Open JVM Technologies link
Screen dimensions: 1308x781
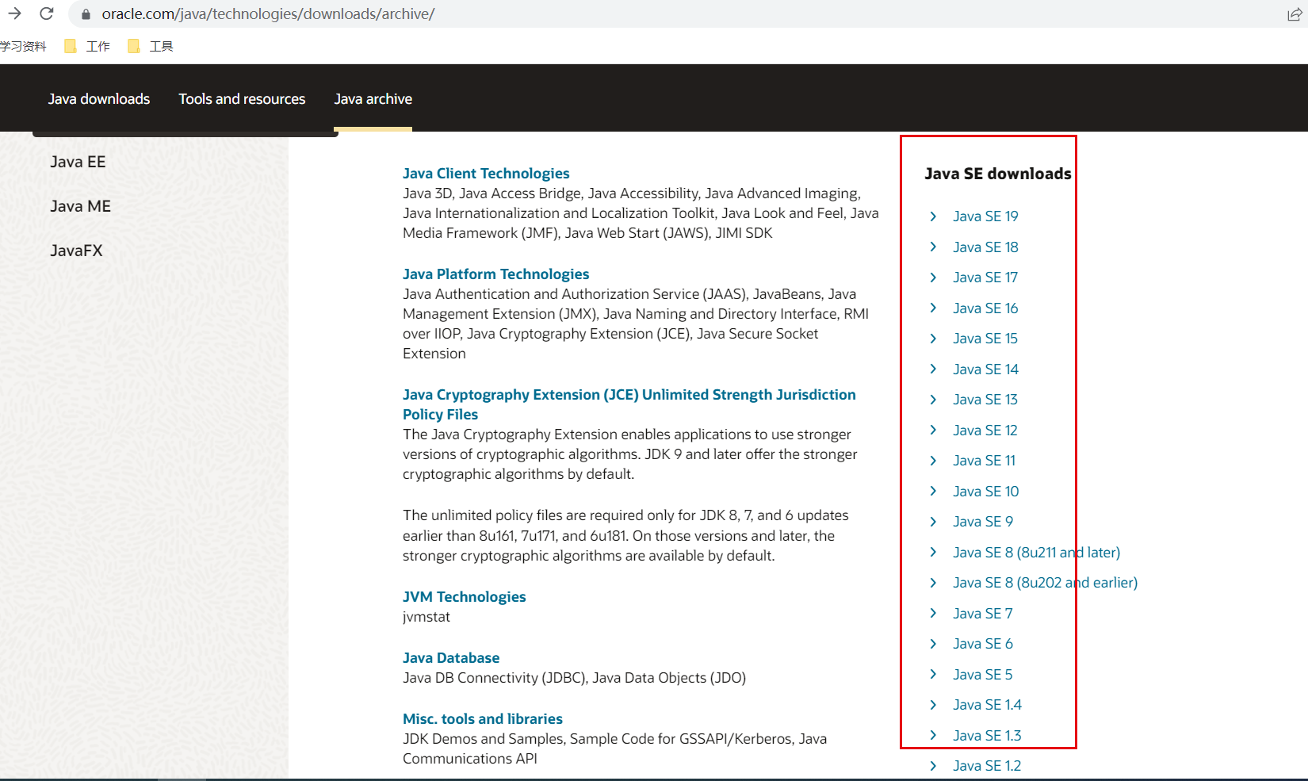pos(464,597)
